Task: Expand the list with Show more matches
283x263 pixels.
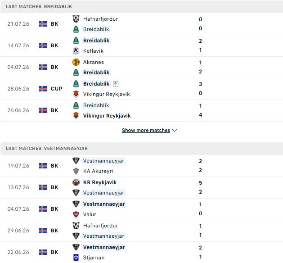Action: pyautogui.click(x=146, y=130)
